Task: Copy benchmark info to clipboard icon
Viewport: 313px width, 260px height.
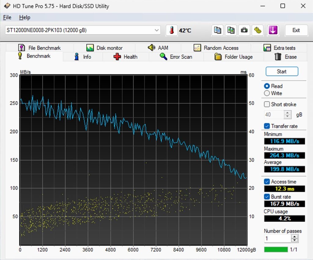Action: pos(217,30)
